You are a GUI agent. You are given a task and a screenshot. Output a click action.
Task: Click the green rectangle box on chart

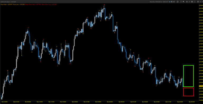[x=188, y=76]
